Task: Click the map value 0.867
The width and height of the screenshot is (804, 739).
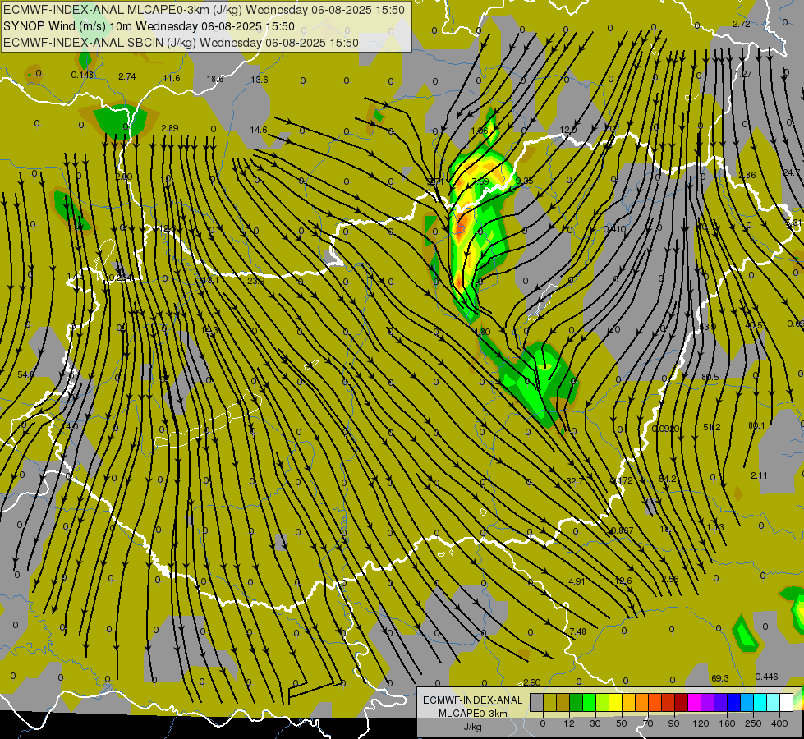Action: tap(622, 530)
